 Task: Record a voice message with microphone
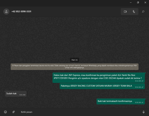click(x=144, y=112)
